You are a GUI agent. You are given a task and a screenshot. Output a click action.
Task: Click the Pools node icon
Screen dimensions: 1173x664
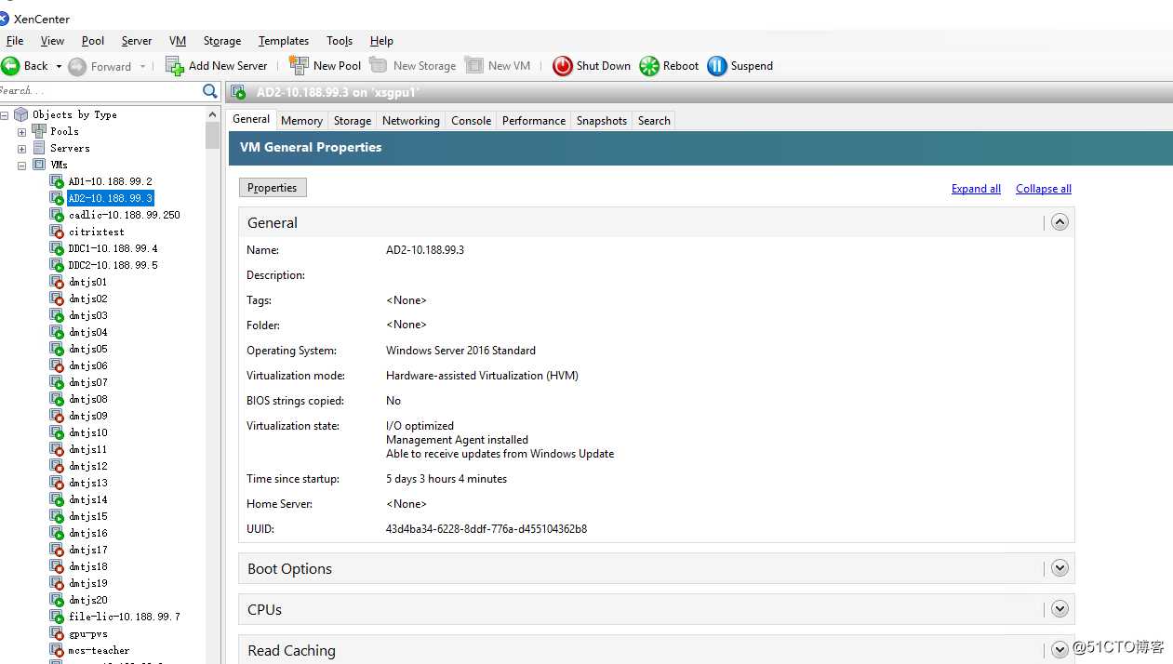(39, 131)
